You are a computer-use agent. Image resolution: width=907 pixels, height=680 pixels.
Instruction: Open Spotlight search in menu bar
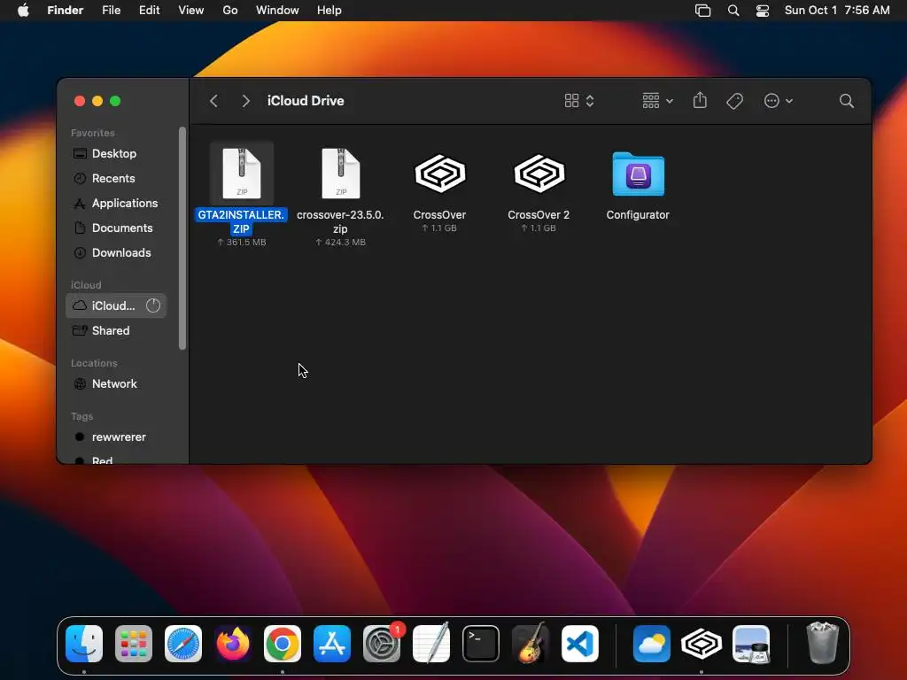pyautogui.click(x=733, y=11)
